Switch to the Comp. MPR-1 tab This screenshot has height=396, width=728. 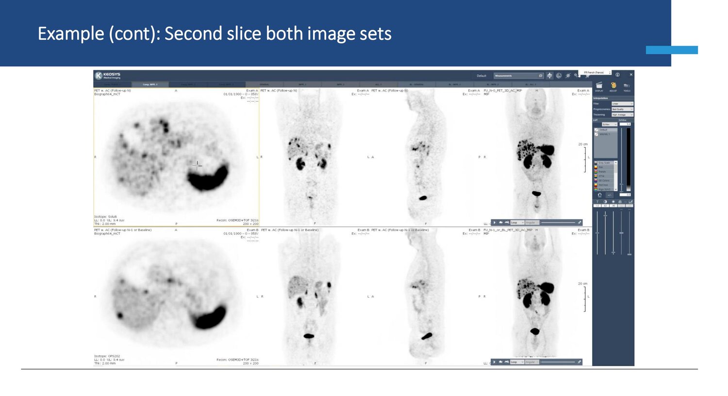tap(150, 84)
